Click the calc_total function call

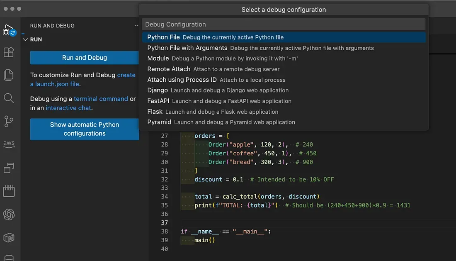pos(271,197)
